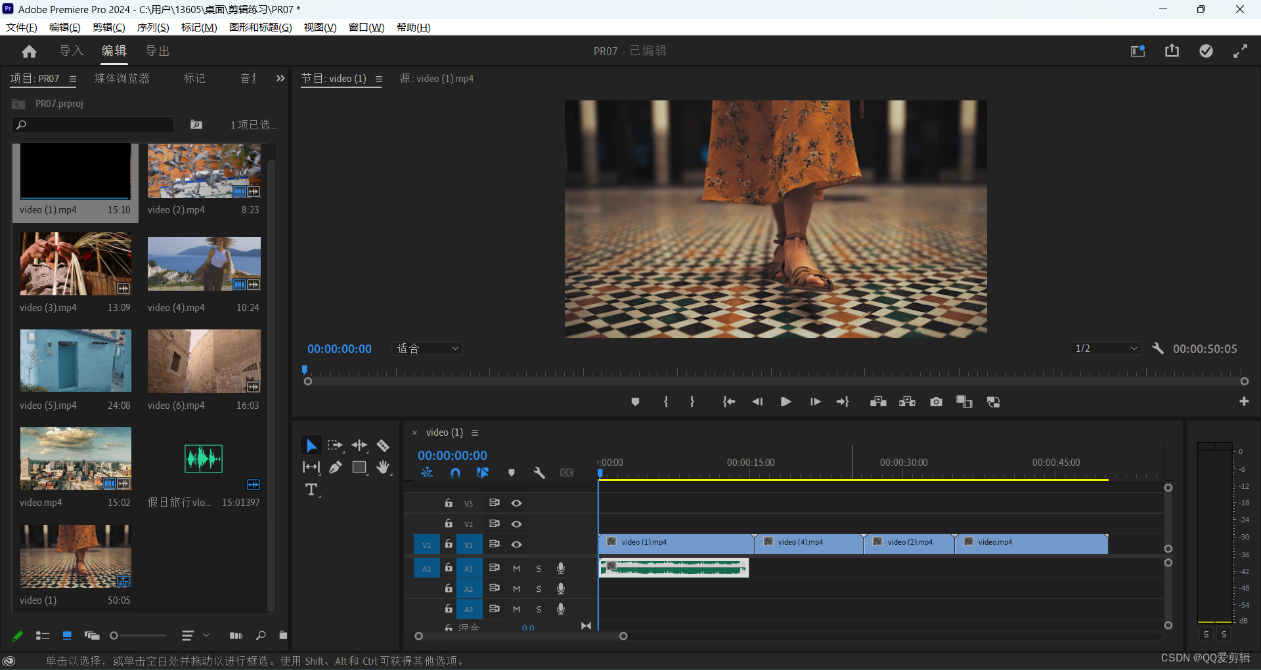Select the video (3).mp4 thumbnail

(x=76, y=264)
